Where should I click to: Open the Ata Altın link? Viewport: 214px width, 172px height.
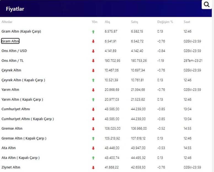(x=9, y=148)
